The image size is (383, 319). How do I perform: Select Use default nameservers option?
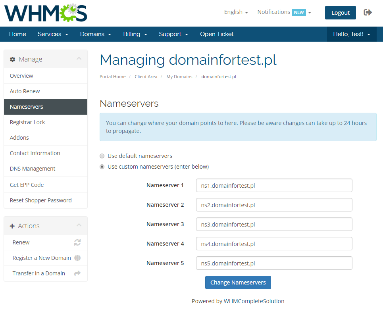coord(102,156)
